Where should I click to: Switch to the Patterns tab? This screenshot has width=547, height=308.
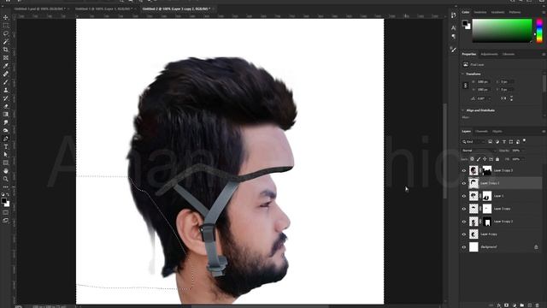[x=515, y=12]
